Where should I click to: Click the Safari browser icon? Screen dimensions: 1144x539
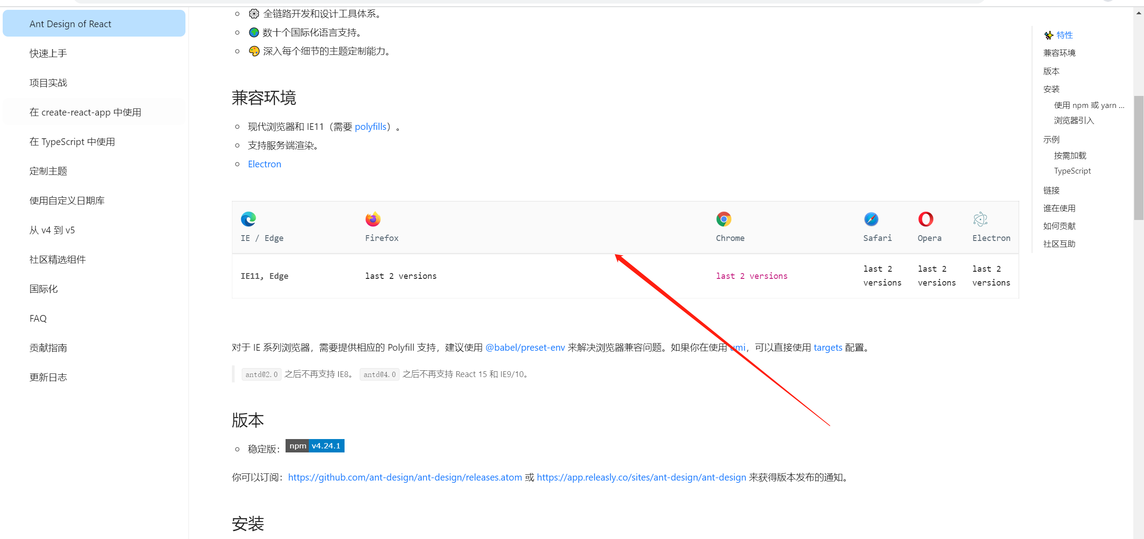click(871, 219)
